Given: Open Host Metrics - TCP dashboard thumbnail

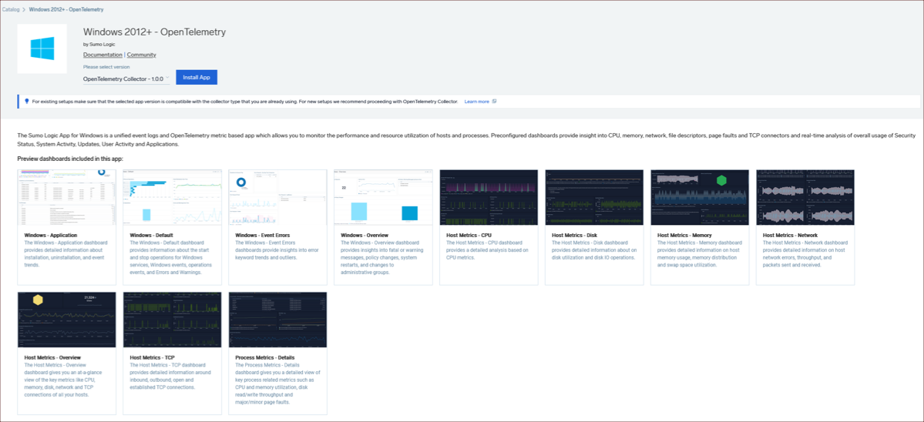Looking at the screenshot, I should 172,320.
